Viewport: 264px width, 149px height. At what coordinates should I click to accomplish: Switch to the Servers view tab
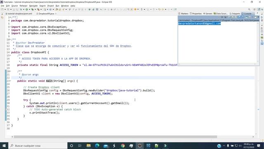pos(207,14)
